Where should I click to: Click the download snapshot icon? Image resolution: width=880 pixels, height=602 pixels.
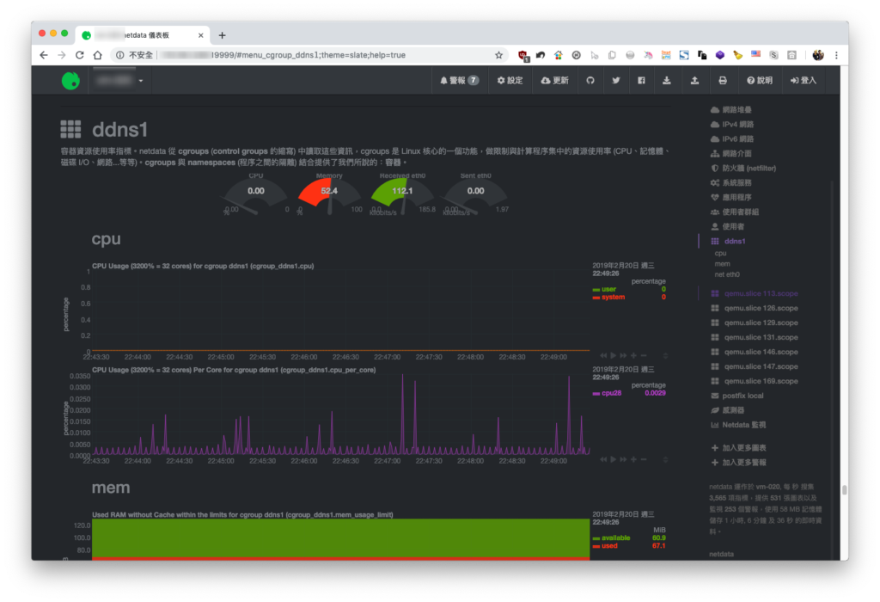point(667,80)
